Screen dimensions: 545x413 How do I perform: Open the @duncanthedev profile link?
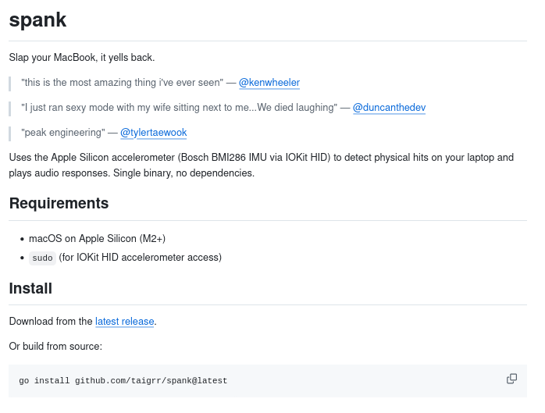(x=389, y=107)
